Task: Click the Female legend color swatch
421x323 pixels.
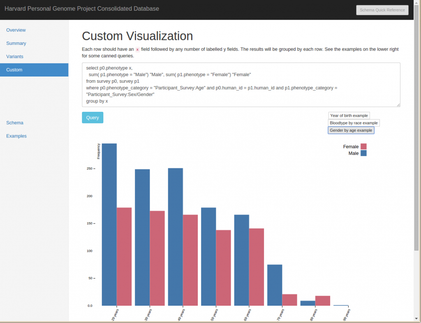Action: point(363,146)
